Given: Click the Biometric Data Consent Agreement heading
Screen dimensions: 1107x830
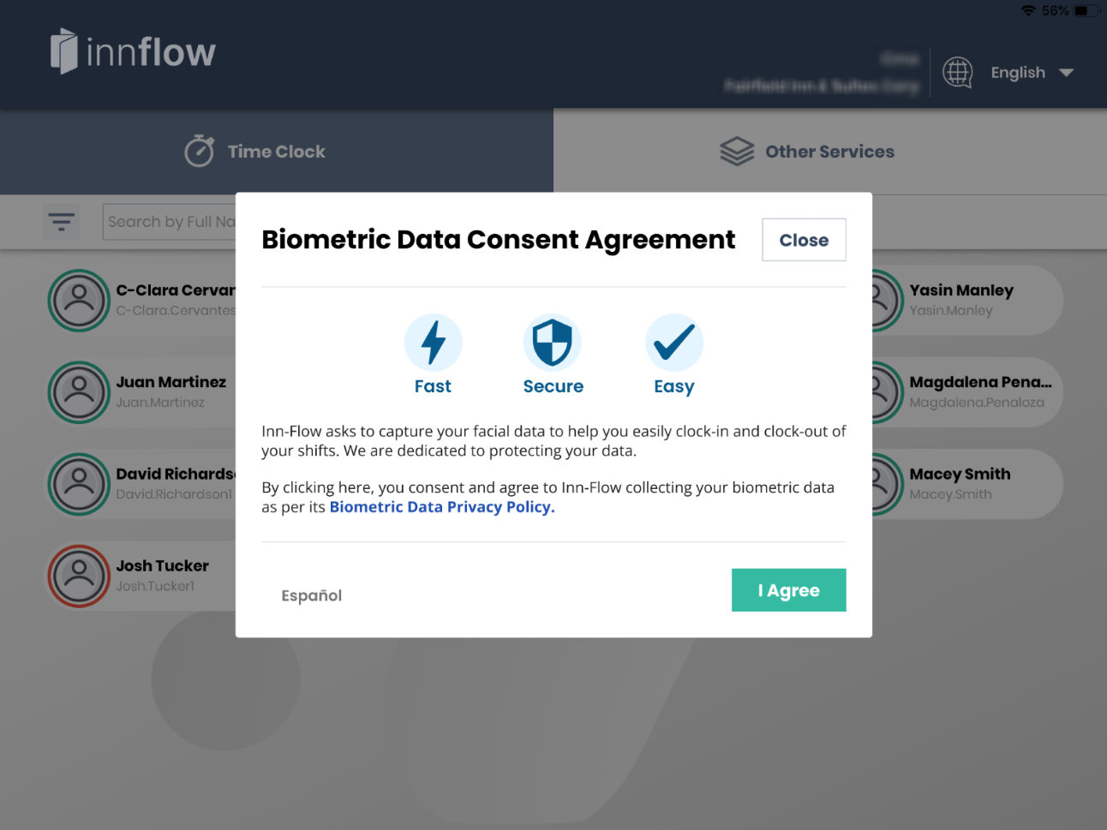Looking at the screenshot, I should (x=499, y=240).
